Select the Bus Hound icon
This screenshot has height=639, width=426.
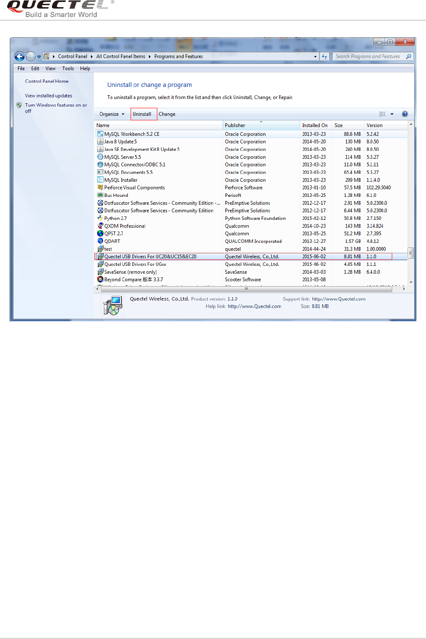tap(100, 195)
